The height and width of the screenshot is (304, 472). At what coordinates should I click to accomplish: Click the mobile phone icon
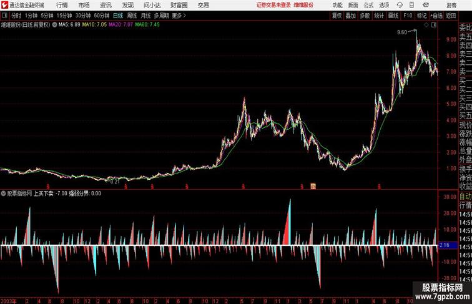click(411, 5)
